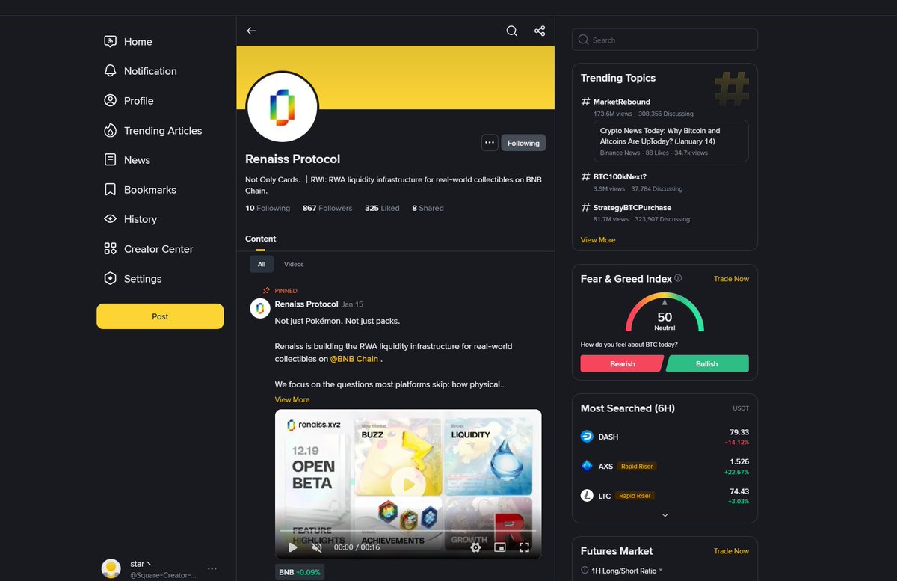Click the share icon in the profile header
The width and height of the screenshot is (897, 581).
[x=540, y=31]
